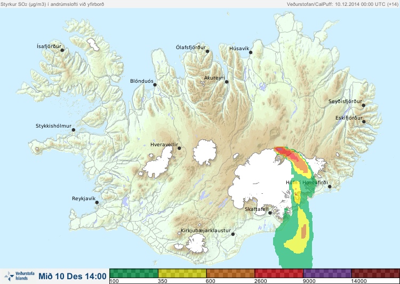Click the Seyðisfjörður town dot marker
This screenshot has height=284, width=400.
tap(364, 105)
